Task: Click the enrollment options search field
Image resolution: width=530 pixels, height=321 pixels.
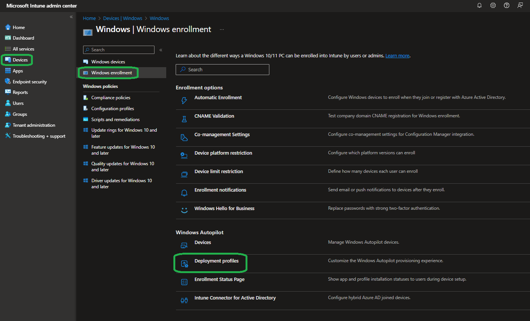Action: 223,70
